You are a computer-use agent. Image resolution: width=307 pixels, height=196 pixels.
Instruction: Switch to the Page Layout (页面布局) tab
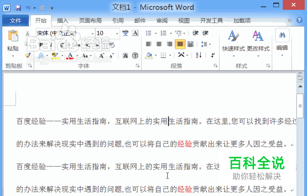(90, 20)
